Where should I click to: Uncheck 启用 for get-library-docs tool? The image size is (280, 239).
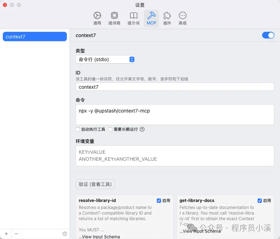(x=260, y=201)
